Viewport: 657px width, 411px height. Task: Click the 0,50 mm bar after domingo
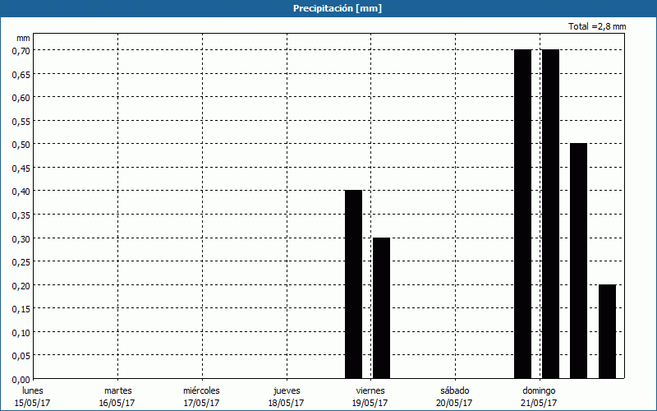point(578,261)
